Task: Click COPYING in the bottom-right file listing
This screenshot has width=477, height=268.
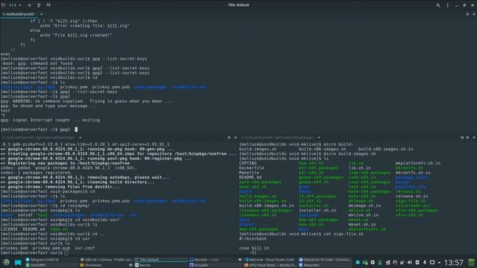Action: pos(247,163)
